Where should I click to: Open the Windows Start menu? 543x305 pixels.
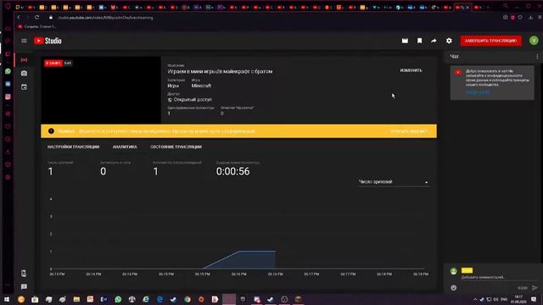point(7,299)
